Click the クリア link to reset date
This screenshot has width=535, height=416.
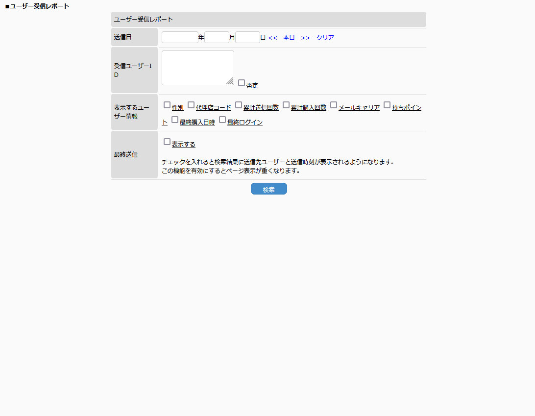click(325, 38)
